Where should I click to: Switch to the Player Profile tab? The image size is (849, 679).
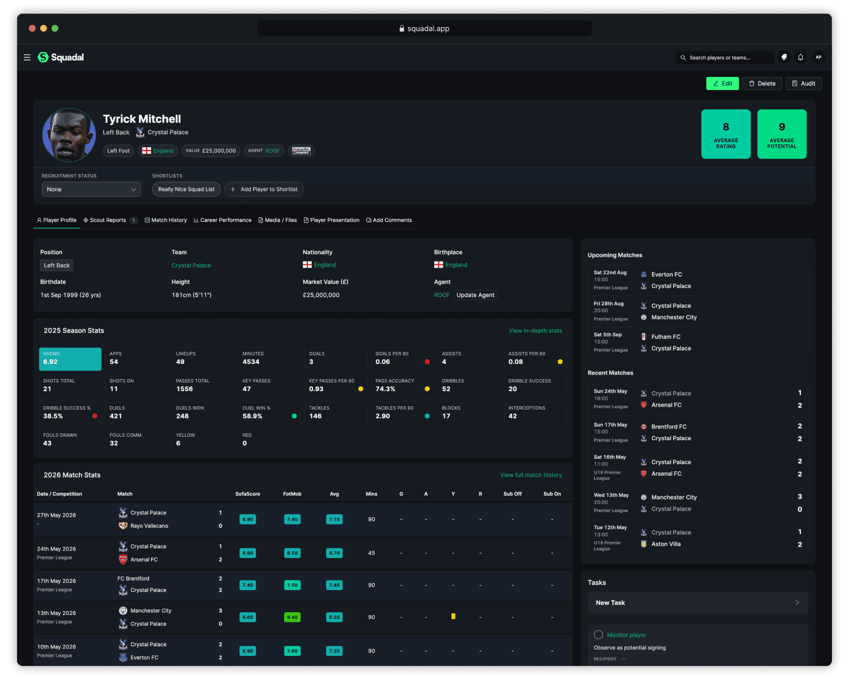[x=57, y=220]
